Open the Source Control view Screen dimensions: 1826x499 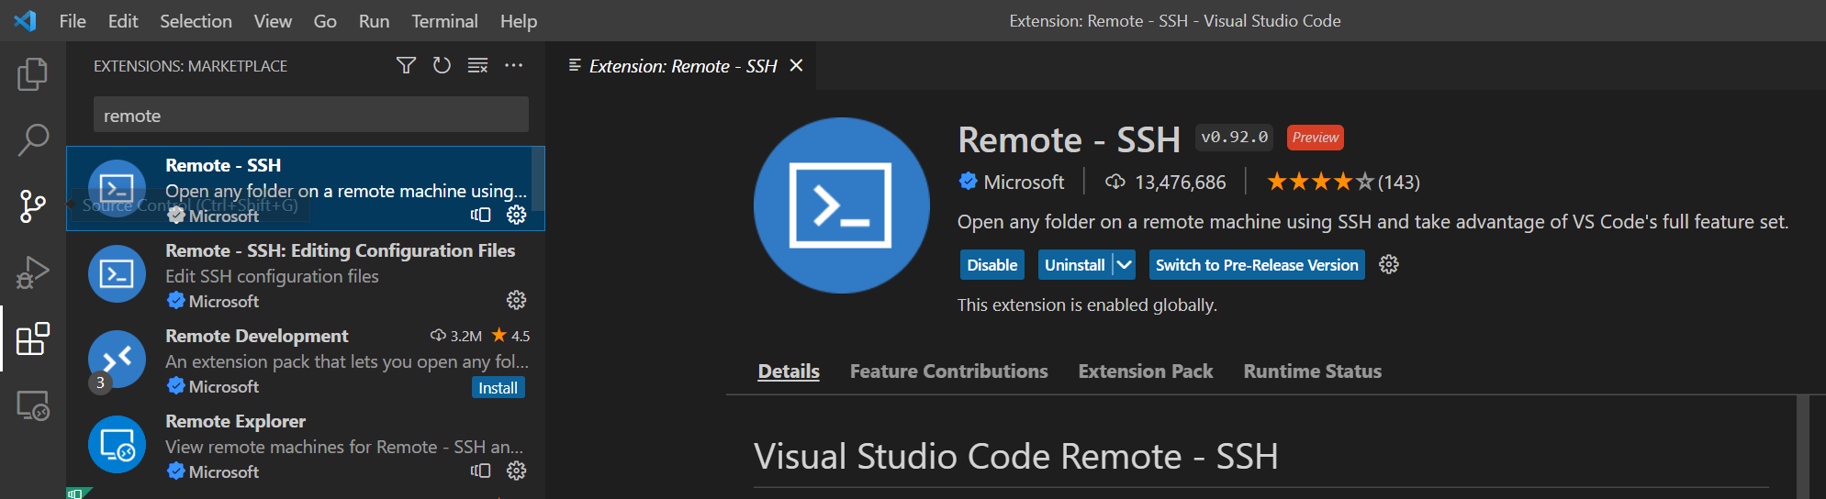[33, 206]
